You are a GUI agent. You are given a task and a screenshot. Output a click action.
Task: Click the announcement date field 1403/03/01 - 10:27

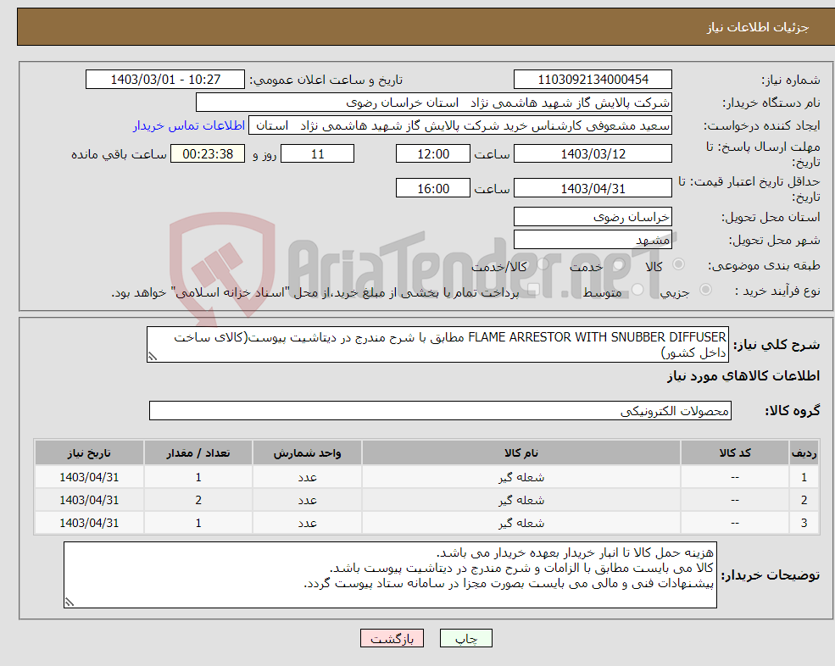(x=165, y=80)
